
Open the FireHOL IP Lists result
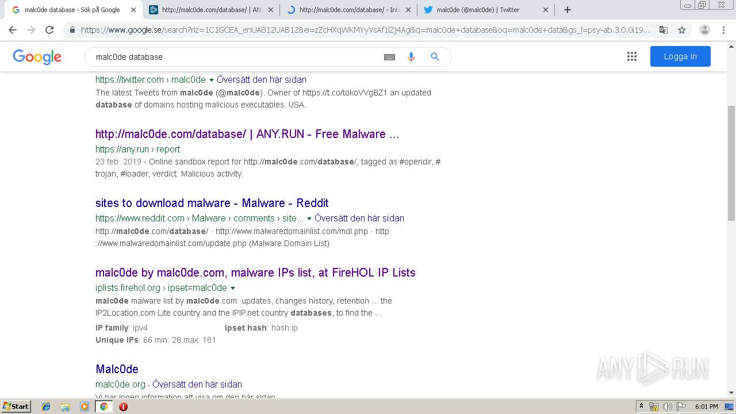(255, 273)
